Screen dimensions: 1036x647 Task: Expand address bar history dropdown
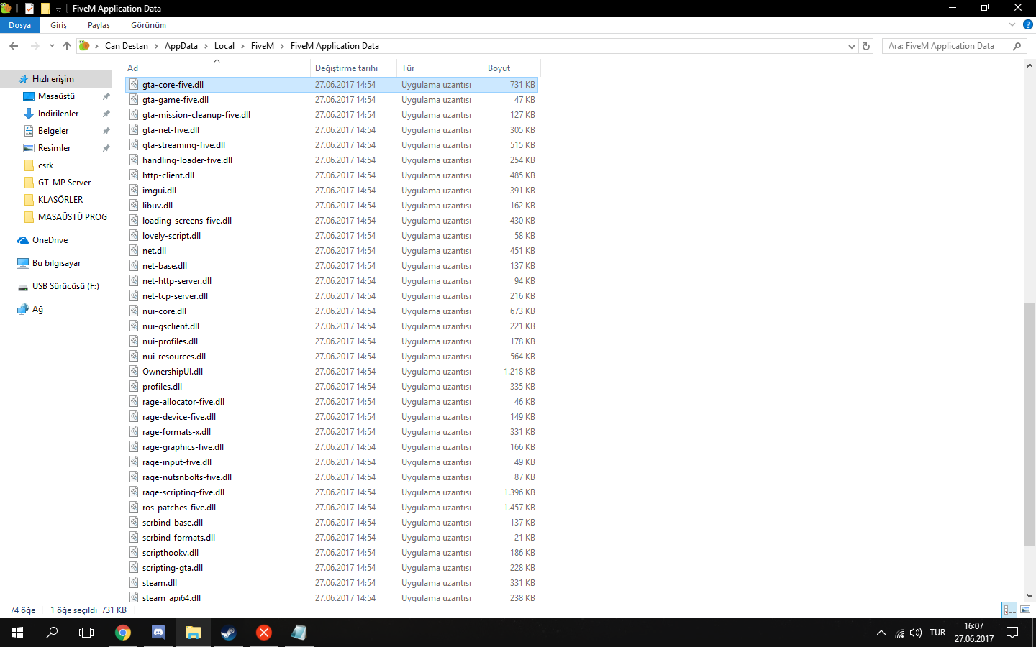(x=852, y=46)
